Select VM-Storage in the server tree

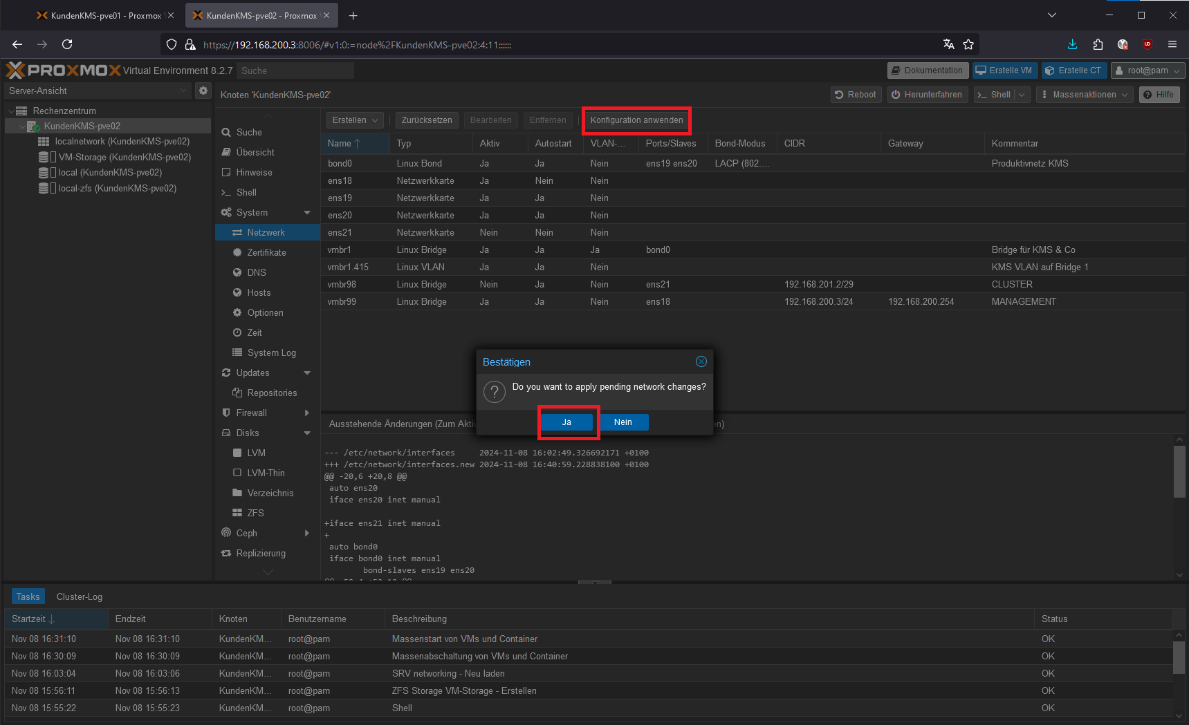tap(125, 157)
